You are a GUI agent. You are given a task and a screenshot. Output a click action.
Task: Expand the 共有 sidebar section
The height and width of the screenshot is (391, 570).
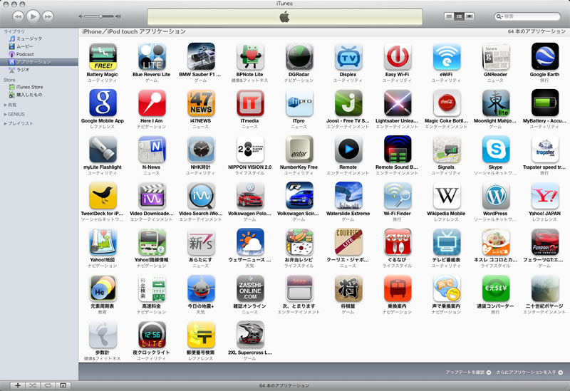[6, 105]
